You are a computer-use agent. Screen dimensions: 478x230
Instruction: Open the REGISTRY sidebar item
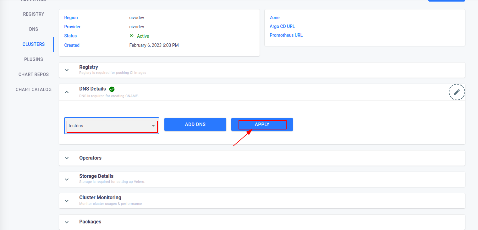34,14
